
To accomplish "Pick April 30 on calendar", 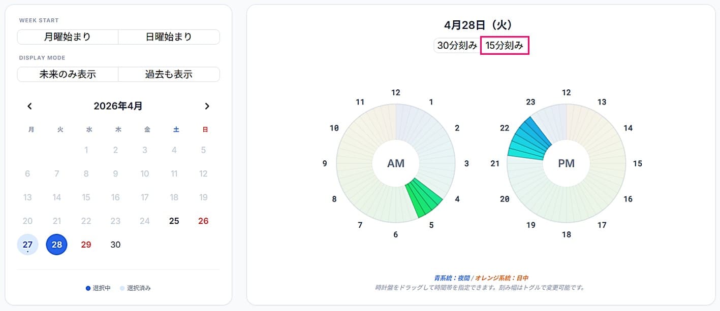I will pos(116,245).
